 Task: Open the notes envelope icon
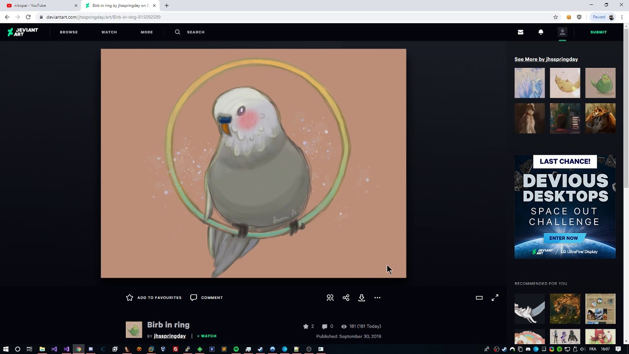[520, 32]
